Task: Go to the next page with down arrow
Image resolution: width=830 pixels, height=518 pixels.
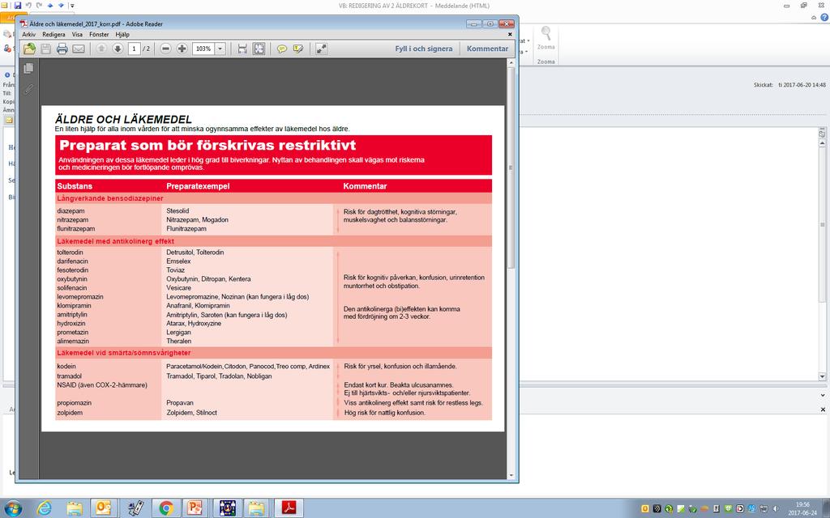Action: pos(118,49)
